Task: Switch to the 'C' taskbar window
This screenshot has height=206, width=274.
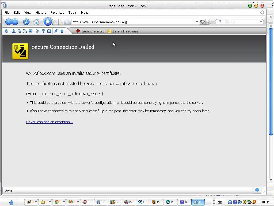Action: pyautogui.click(x=142, y=202)
